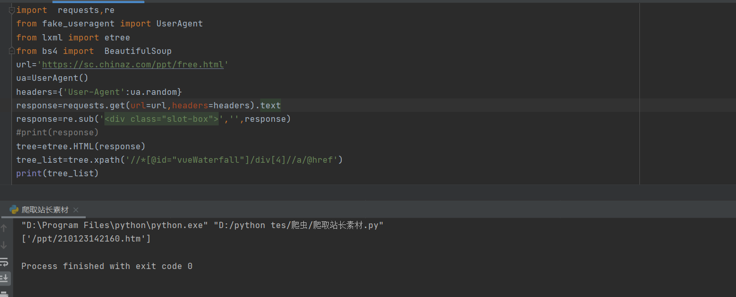Viewport: 736px width, 297px height.
Task: Click fold end marker beside 'from bs4 import'
Action: [x=11, y=51]
